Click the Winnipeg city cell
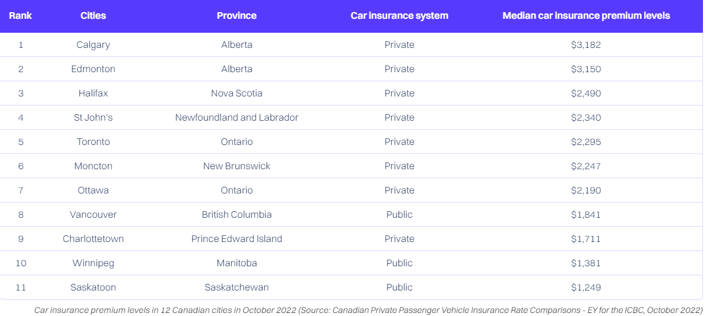706x316 pixels. coord(93,264)
